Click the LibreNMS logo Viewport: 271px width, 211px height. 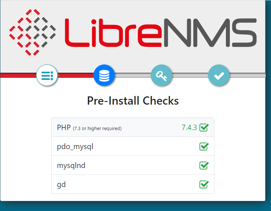[133, 32]
